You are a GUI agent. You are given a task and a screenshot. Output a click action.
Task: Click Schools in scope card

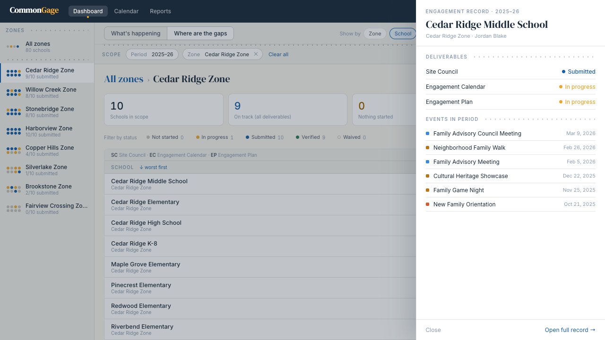[164, 110]
